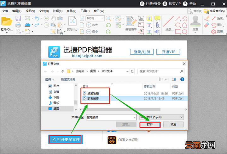
Task: Click the Zoom In 放大 button
Action: coord(92,25)
